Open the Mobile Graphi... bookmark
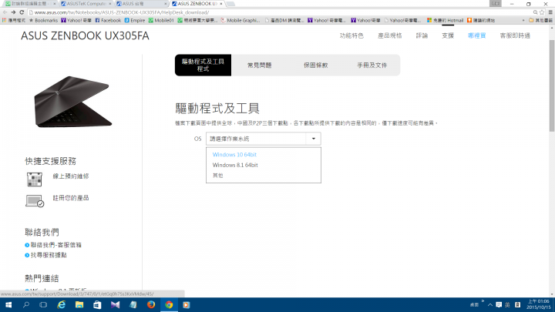 point(240,21)
